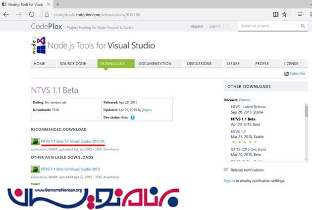Click the Released: Apr 29, 2015 text
Screen dimensions: 312x210
(x=120, y=102)
